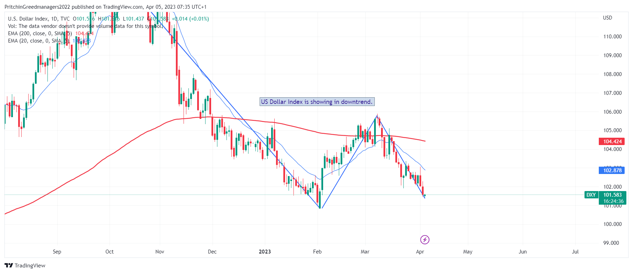
Task: Click the Jul label on time axis
Action: tap(575, 252)
